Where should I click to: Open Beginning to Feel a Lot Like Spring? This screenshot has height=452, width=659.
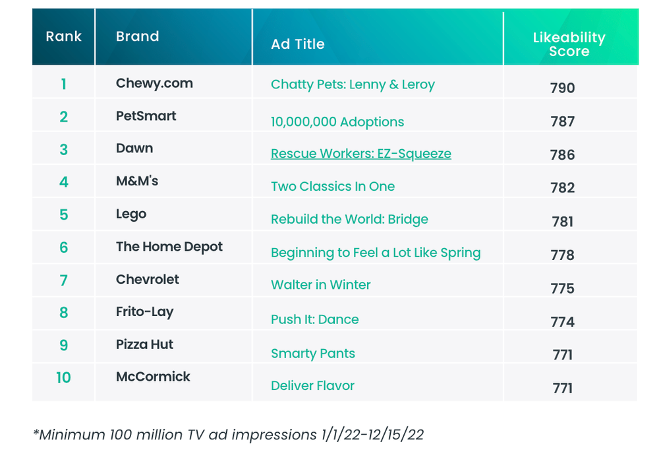[x=376, y=253]
